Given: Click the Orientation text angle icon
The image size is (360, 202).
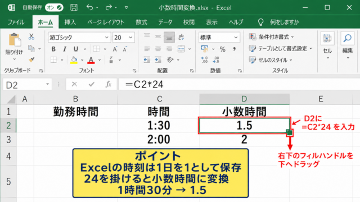Looking at the screenshot, I should 170,60.
